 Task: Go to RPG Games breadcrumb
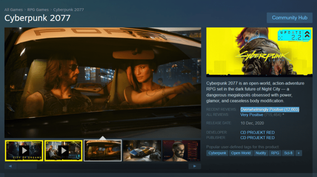[38, 10]
